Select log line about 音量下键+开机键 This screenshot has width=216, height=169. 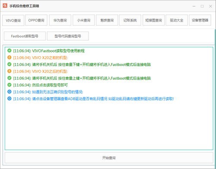(92, 64)
